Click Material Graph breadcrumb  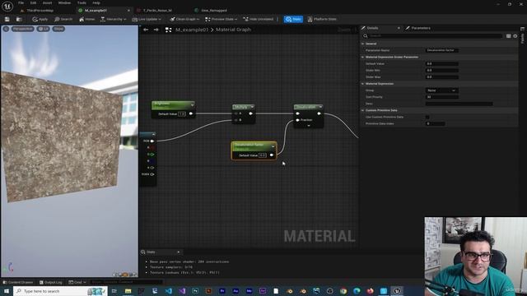pyautogui.click(x=233, y=30)
